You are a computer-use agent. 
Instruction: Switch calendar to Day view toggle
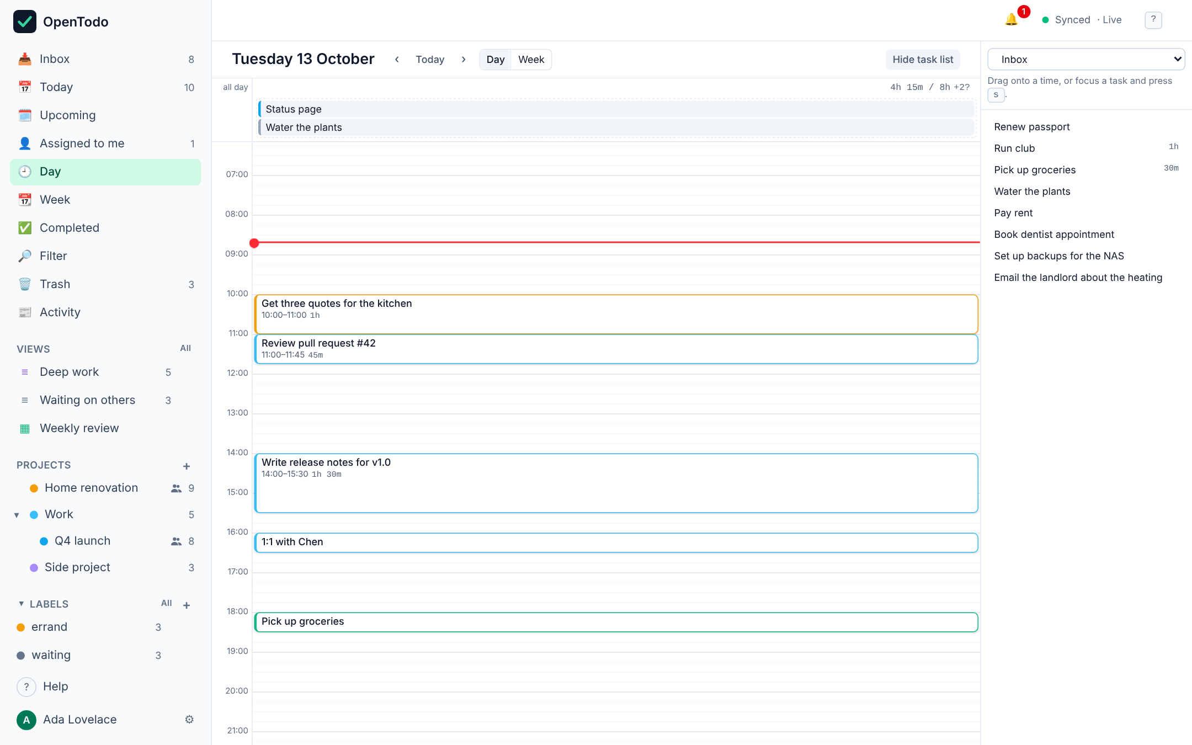[496, 60]
